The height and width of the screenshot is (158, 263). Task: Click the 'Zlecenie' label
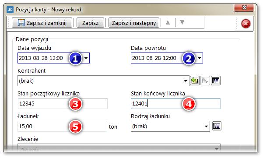pos(28,139)
